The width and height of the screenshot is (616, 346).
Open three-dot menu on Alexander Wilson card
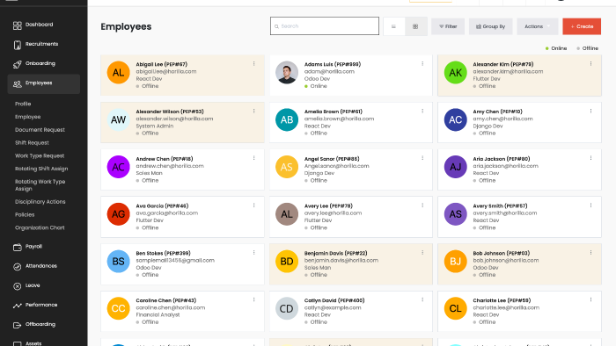(x=253, y=111)
